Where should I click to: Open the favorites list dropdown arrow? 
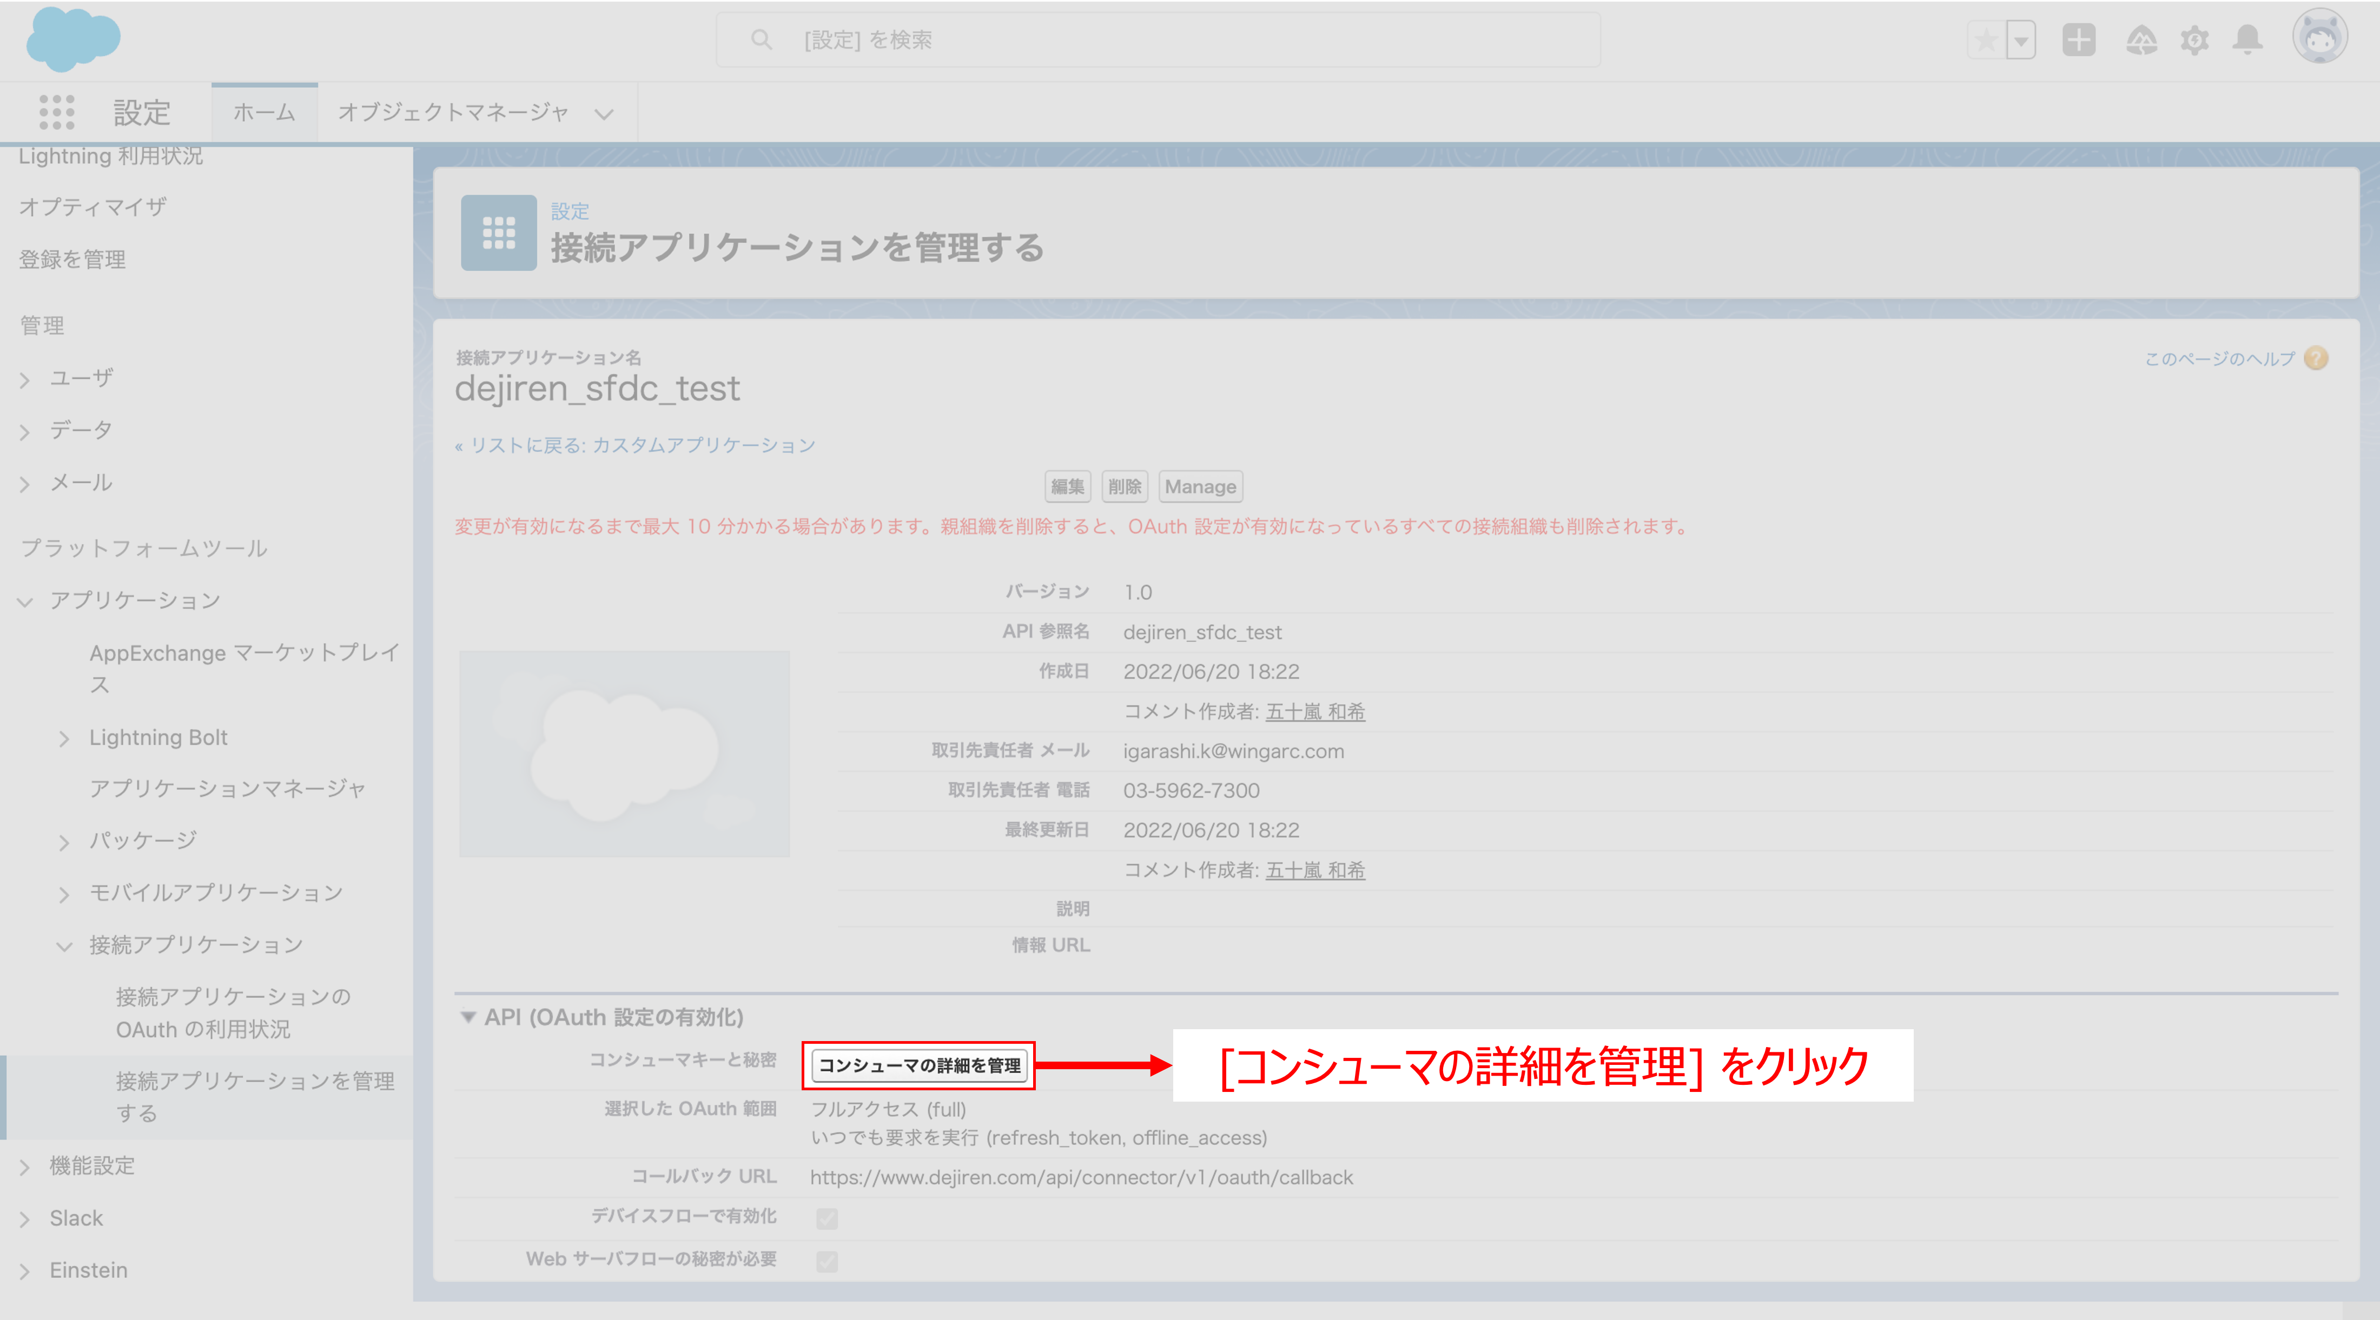pyautogui.click(x=2021, y=41)
